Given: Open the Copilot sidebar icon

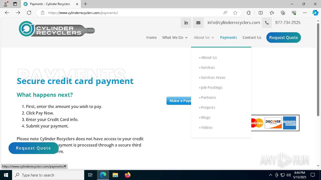Looking at the screenshot, I should click(x=315, y=13).
